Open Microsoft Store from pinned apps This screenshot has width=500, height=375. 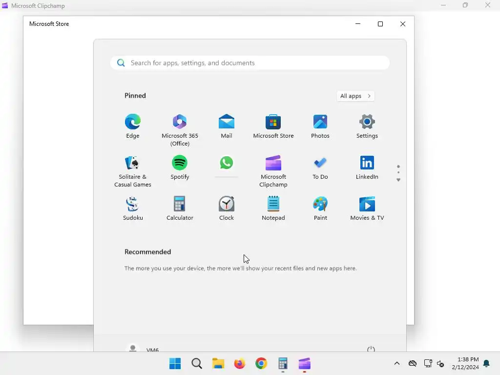(x=273, y=126)
